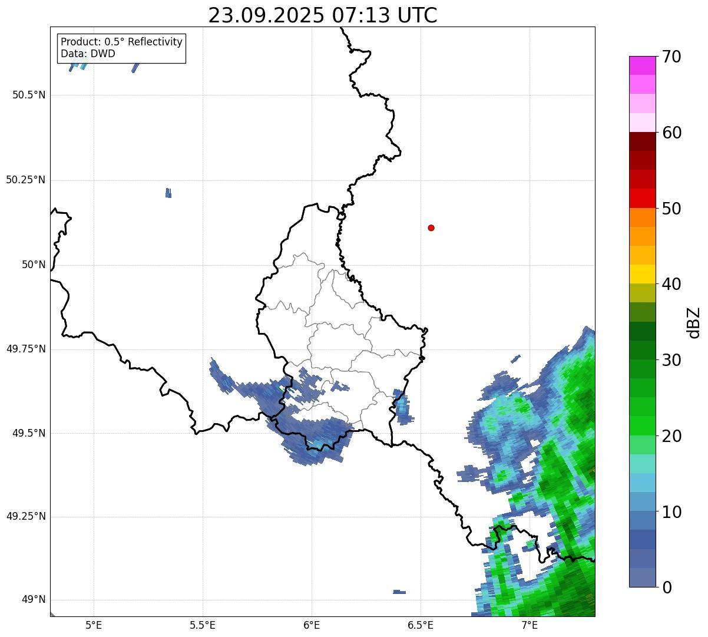Screen dimensions: 708x637
Task: Click the 49.5°N latitude label
Action: [29, 433]
